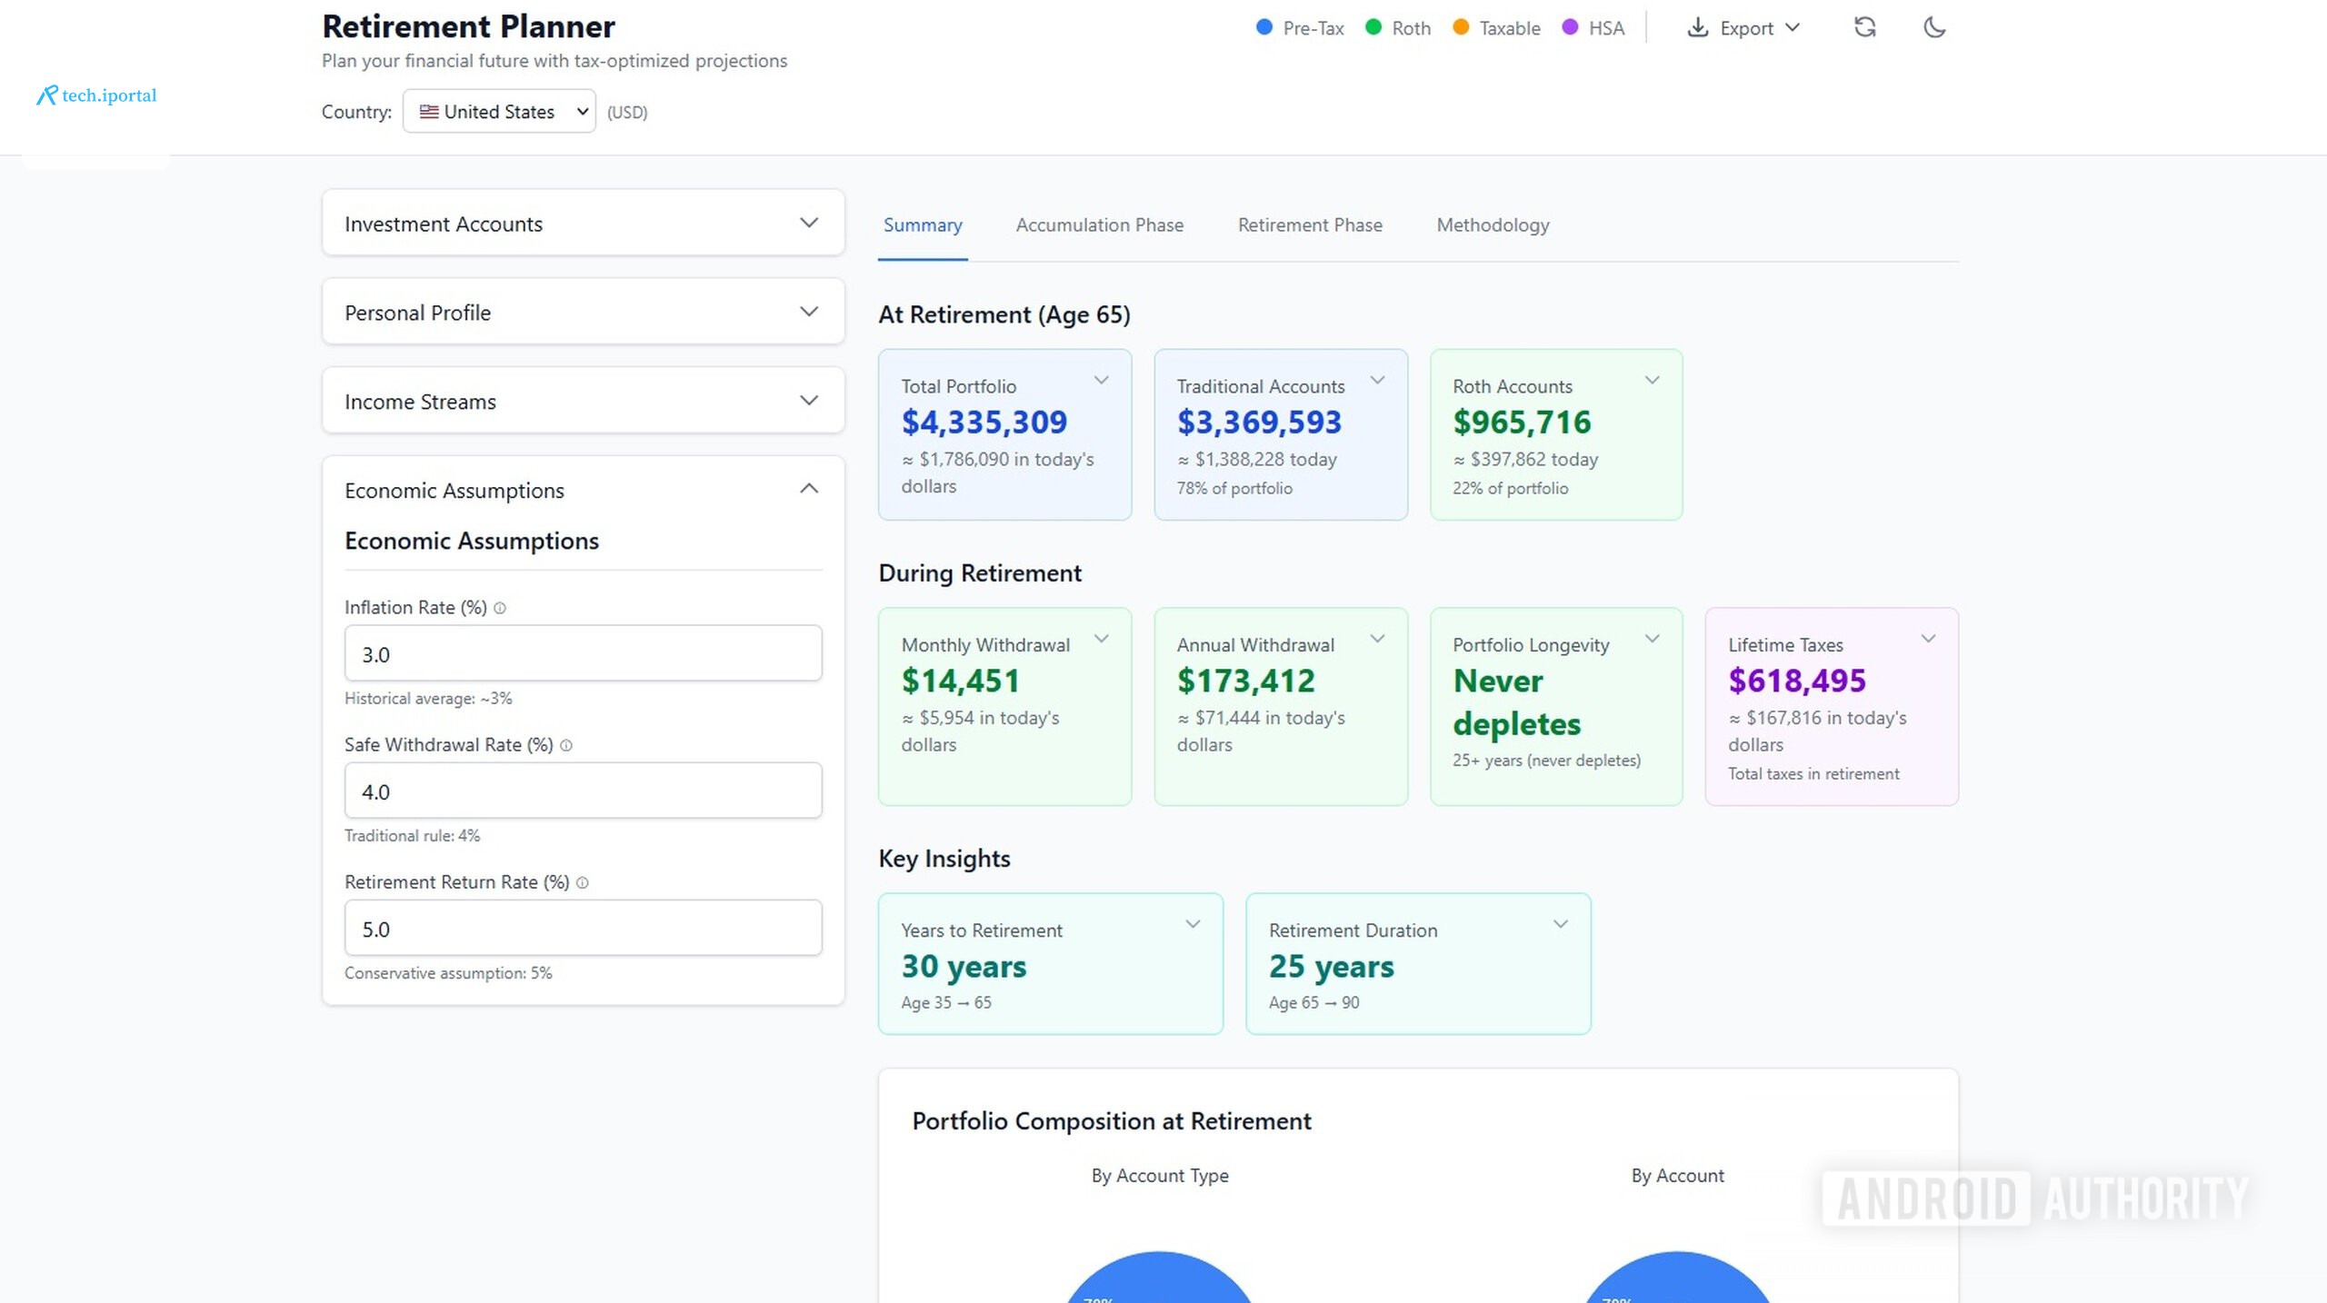Viewport: 2327px width, 1303px height.
Task: Click the 30 years value
Action: tap(964, 967)
